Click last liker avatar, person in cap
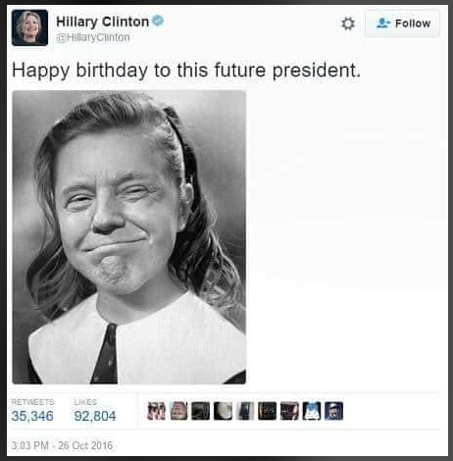The width and height of the screenshot is (453, 461). point(334,411)
